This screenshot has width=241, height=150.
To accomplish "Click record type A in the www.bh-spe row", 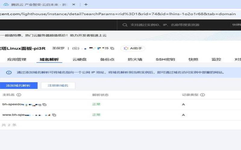I will [x=183, y=115].
